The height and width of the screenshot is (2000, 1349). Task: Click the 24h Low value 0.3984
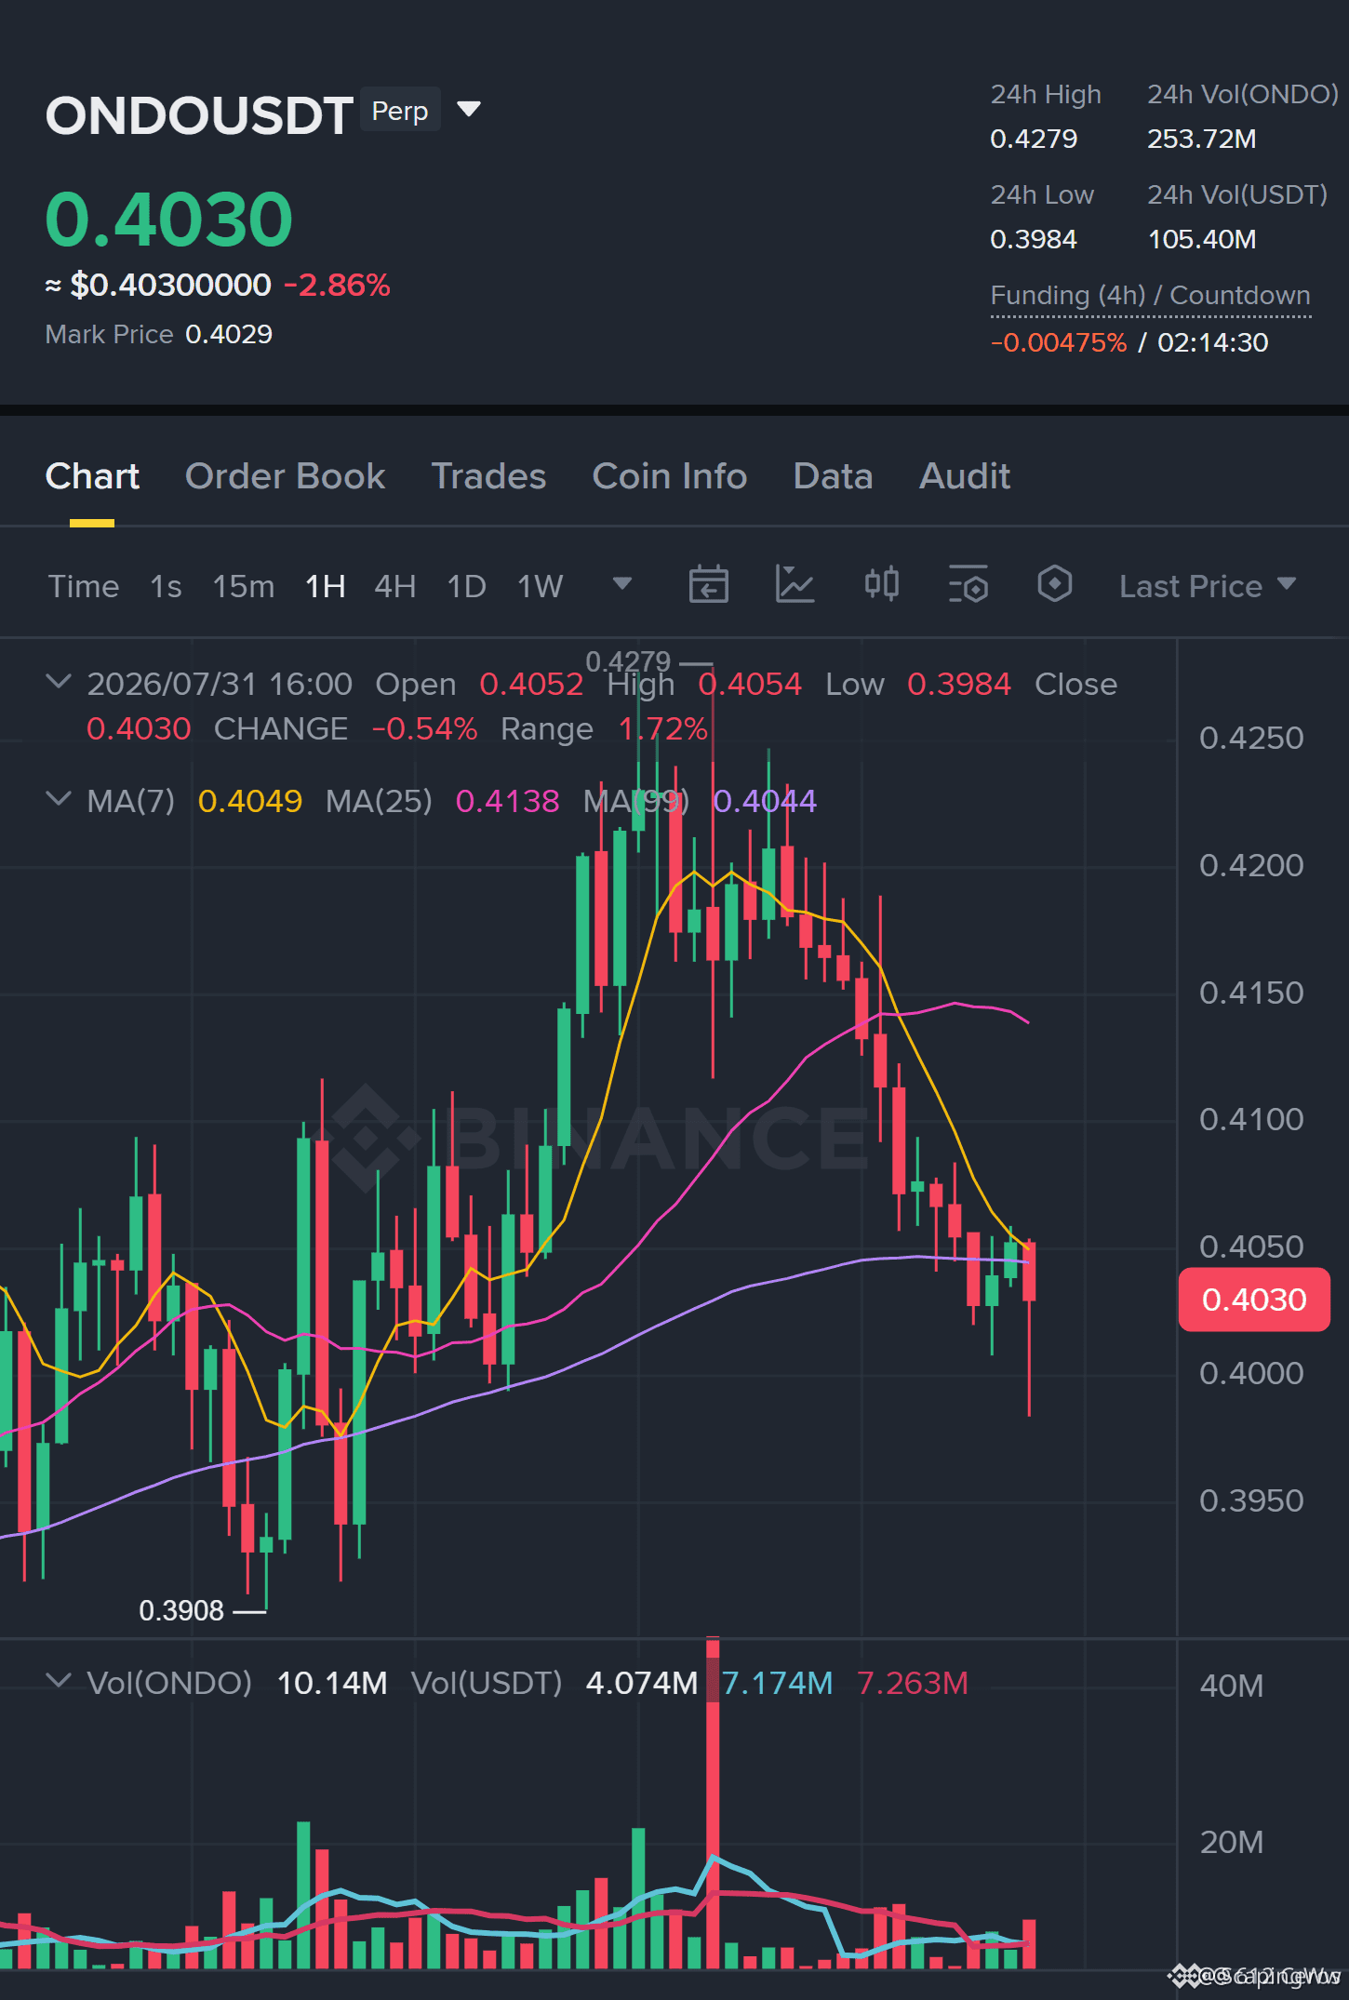click(x=1034, y=240)
